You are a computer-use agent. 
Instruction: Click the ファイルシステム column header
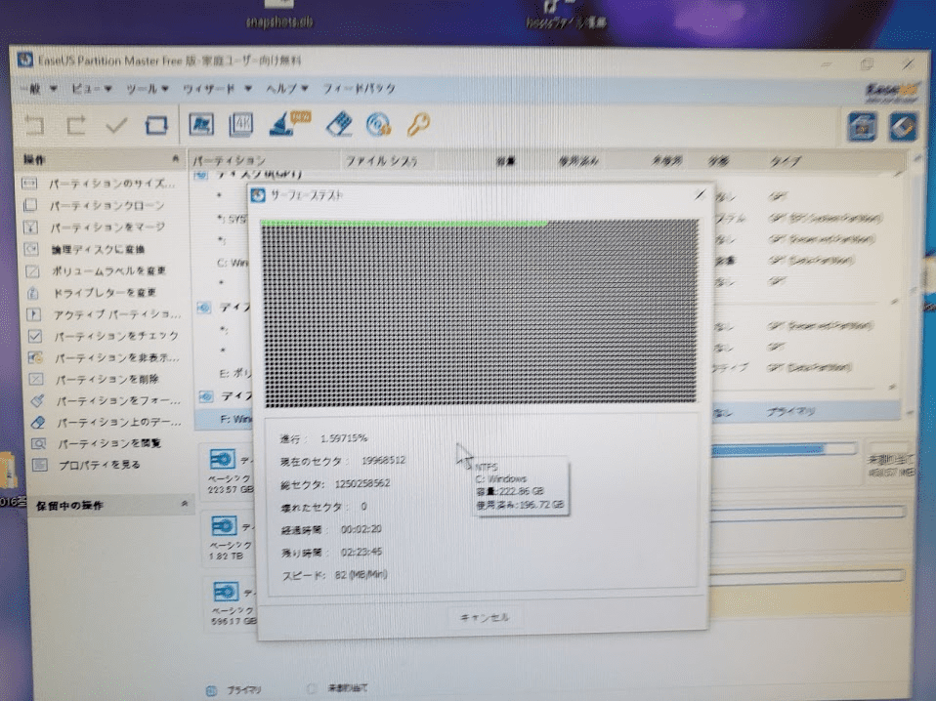(381, 161)
